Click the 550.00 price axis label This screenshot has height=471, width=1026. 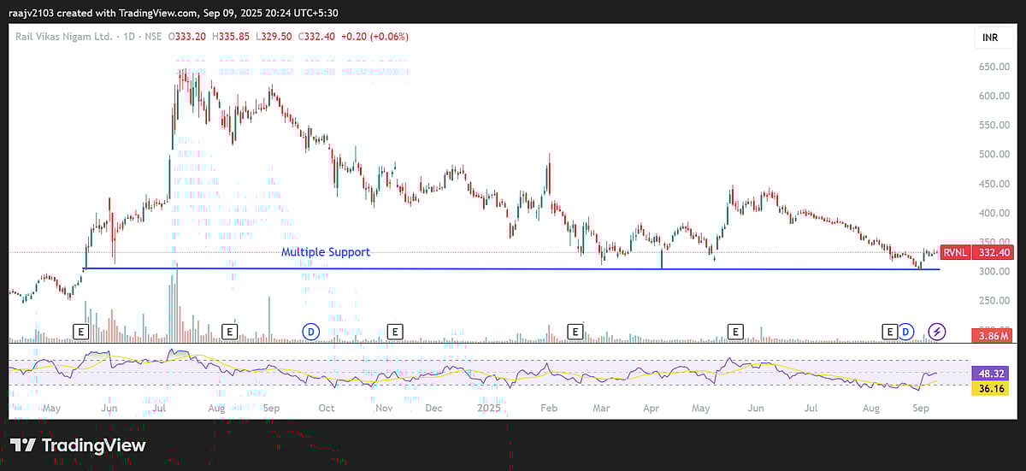[993, 125]
